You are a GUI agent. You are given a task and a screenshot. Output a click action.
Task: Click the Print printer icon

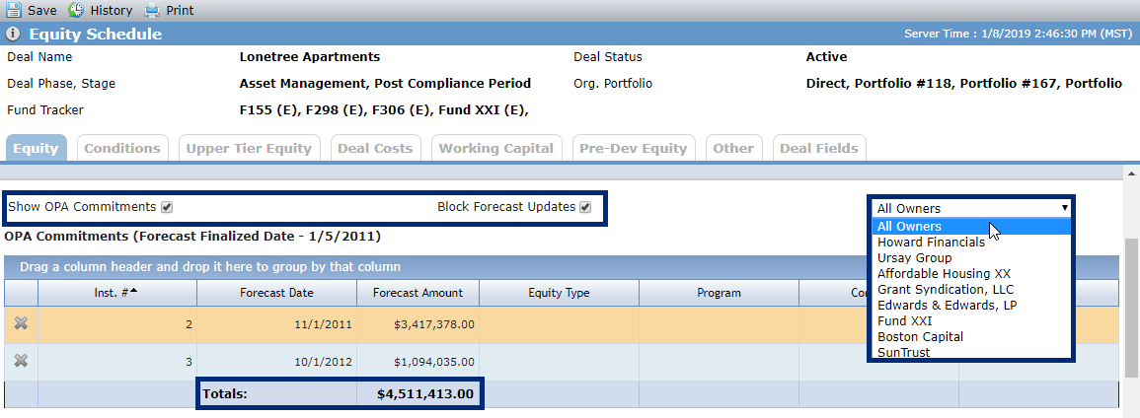click(x=151, y=10)
